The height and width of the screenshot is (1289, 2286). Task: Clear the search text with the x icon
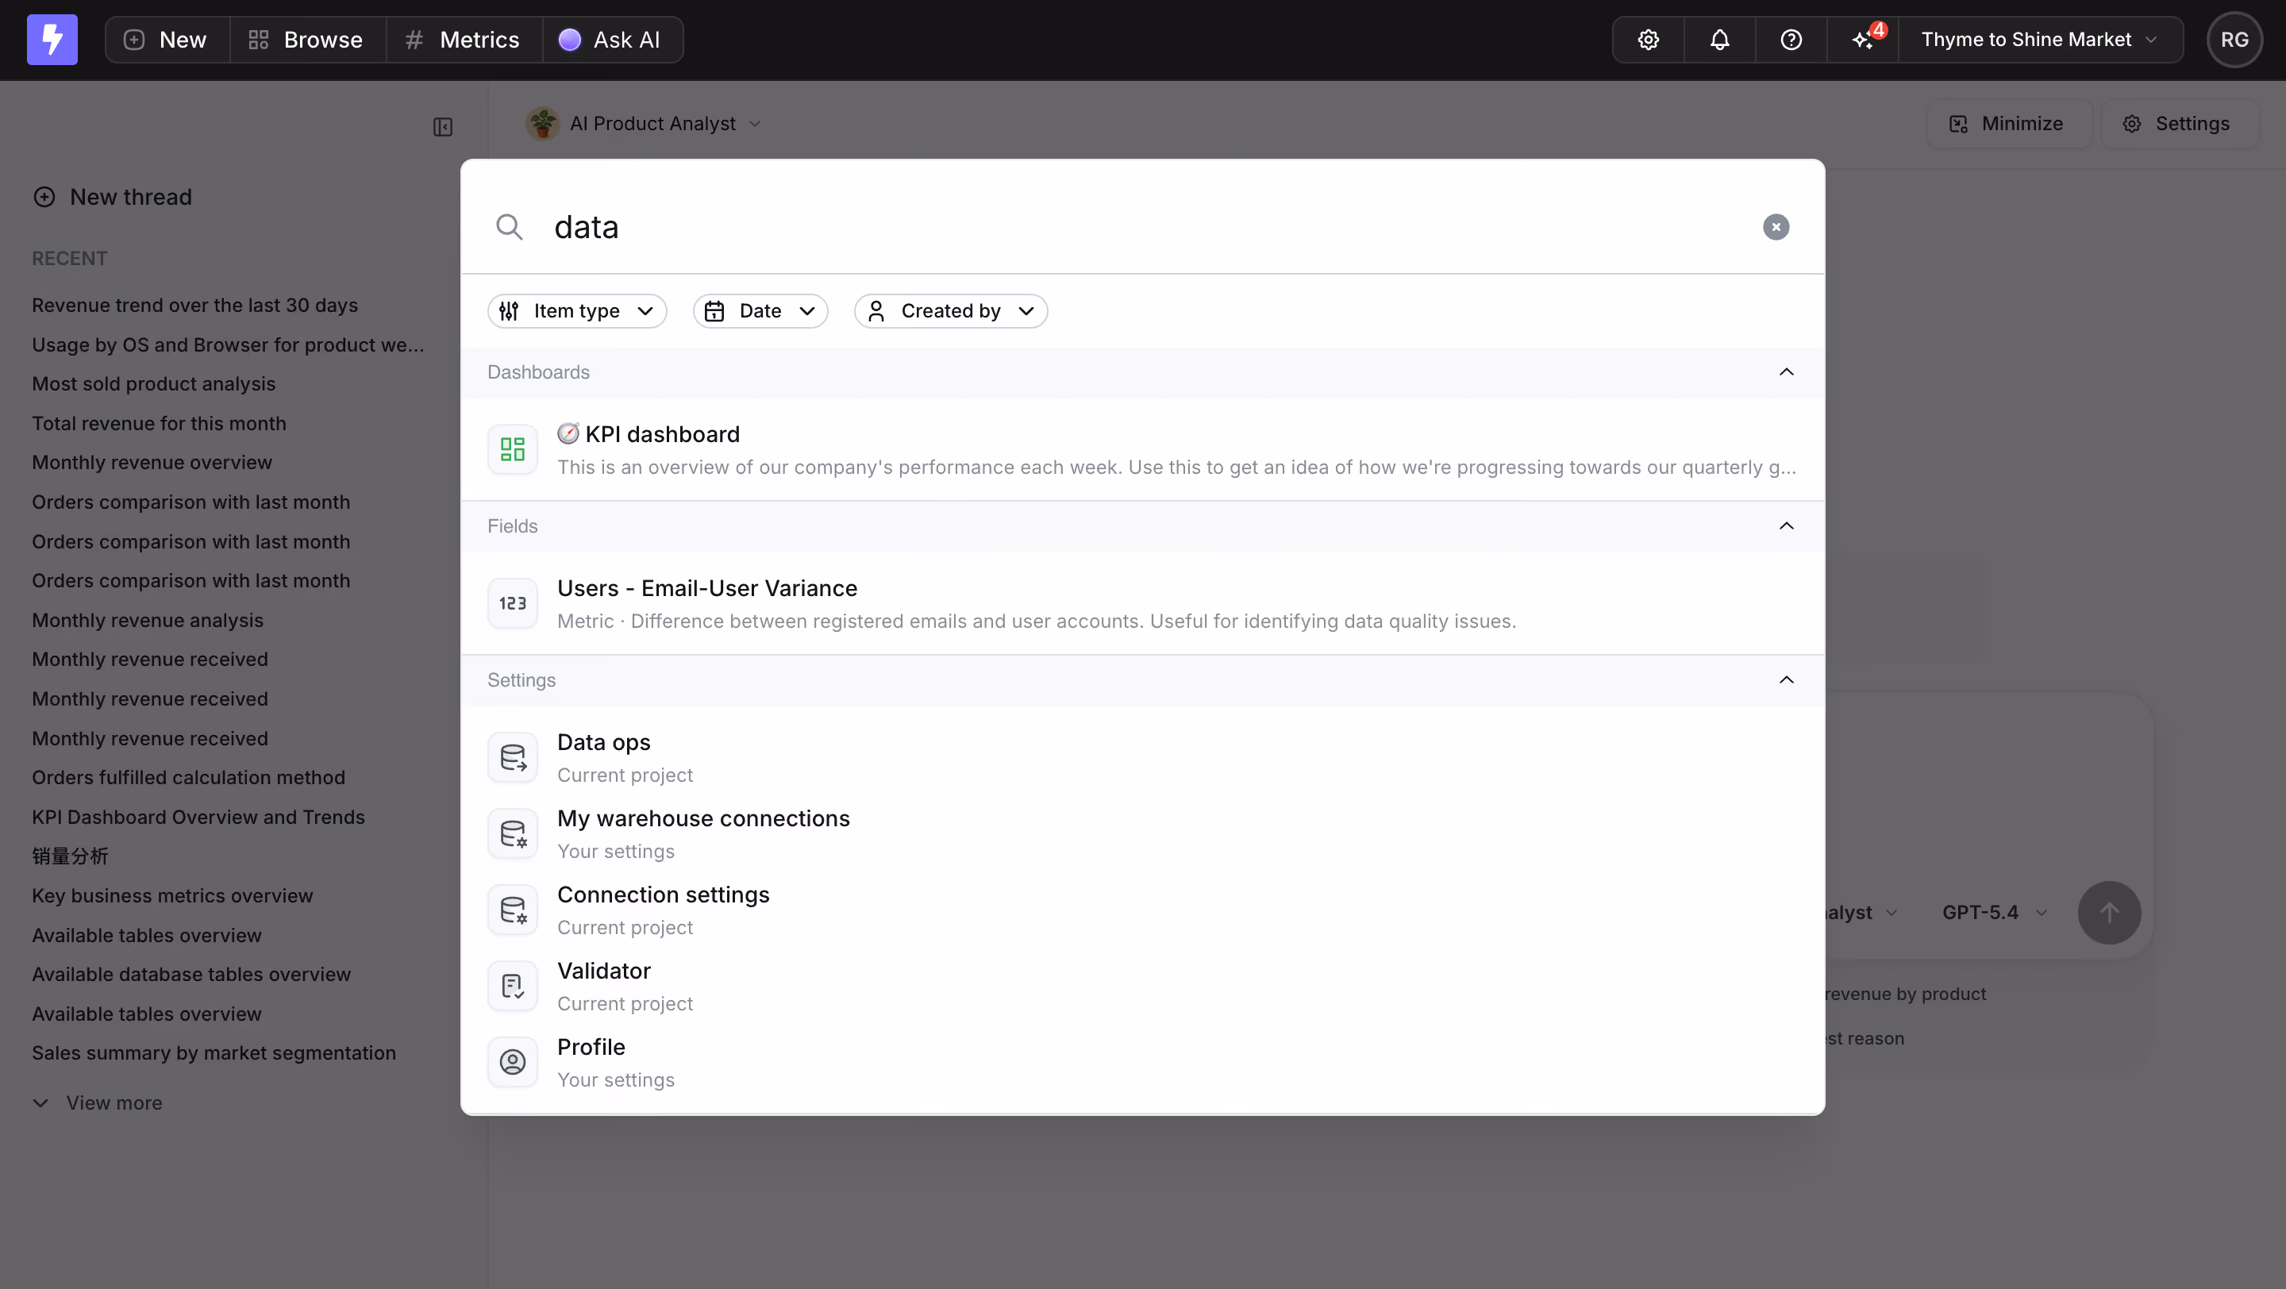(1776, 227)
